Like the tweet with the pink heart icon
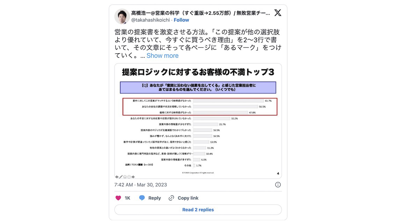Image resolution: width=419 pixels, height=224 pixels. click(118, 198)
